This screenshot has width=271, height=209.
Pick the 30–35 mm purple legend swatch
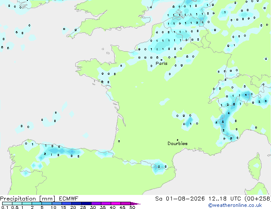pyautogui.click(x=96, y=203)
